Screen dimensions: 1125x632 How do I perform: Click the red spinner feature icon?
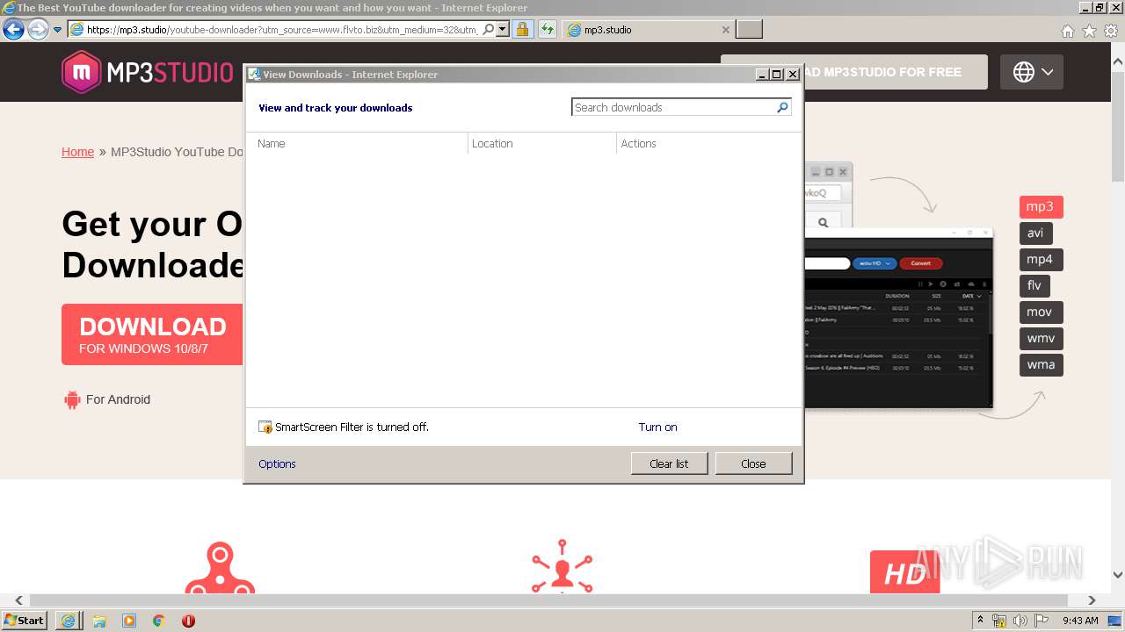click(220, 568)
